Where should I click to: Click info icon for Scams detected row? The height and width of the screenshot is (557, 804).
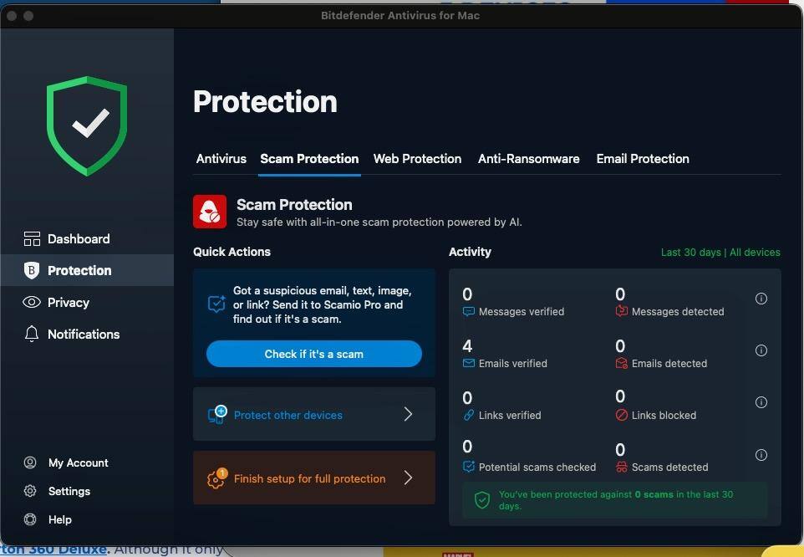tap(761, 455)
